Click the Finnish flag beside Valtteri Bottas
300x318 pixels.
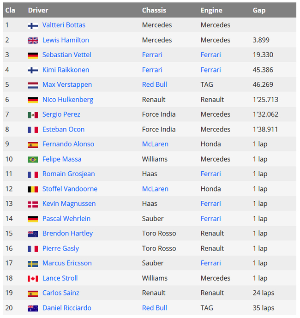[33, 25]
